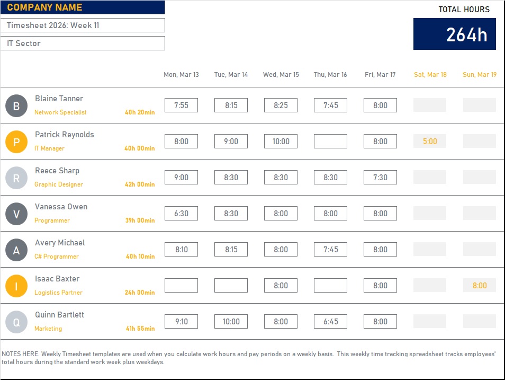Click the Sat, Mar 18 column header
The height and width of the screenshot is (380, 505).
click(x=430, y=75)
